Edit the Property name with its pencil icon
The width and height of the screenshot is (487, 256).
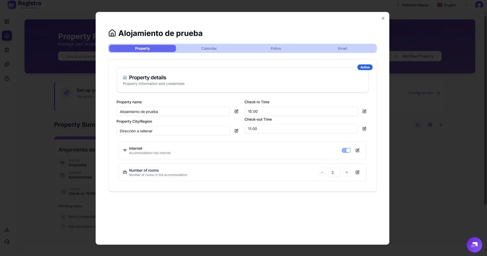pos(236,111)
